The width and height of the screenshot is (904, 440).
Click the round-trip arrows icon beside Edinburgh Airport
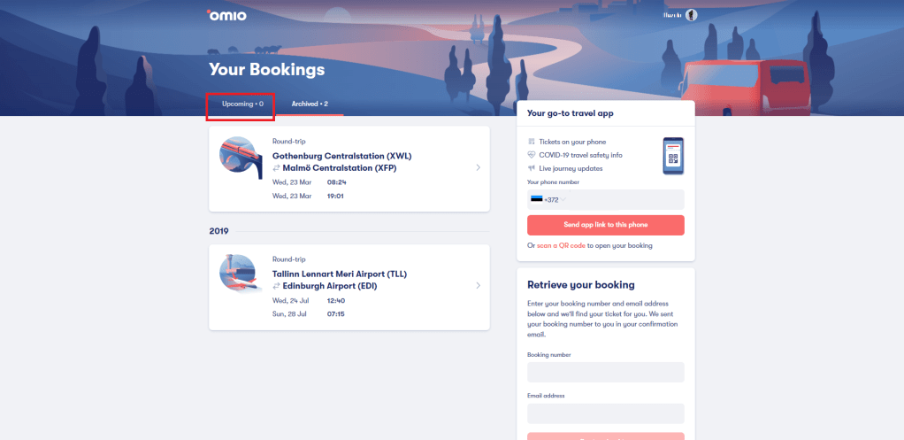click(276, 286)
